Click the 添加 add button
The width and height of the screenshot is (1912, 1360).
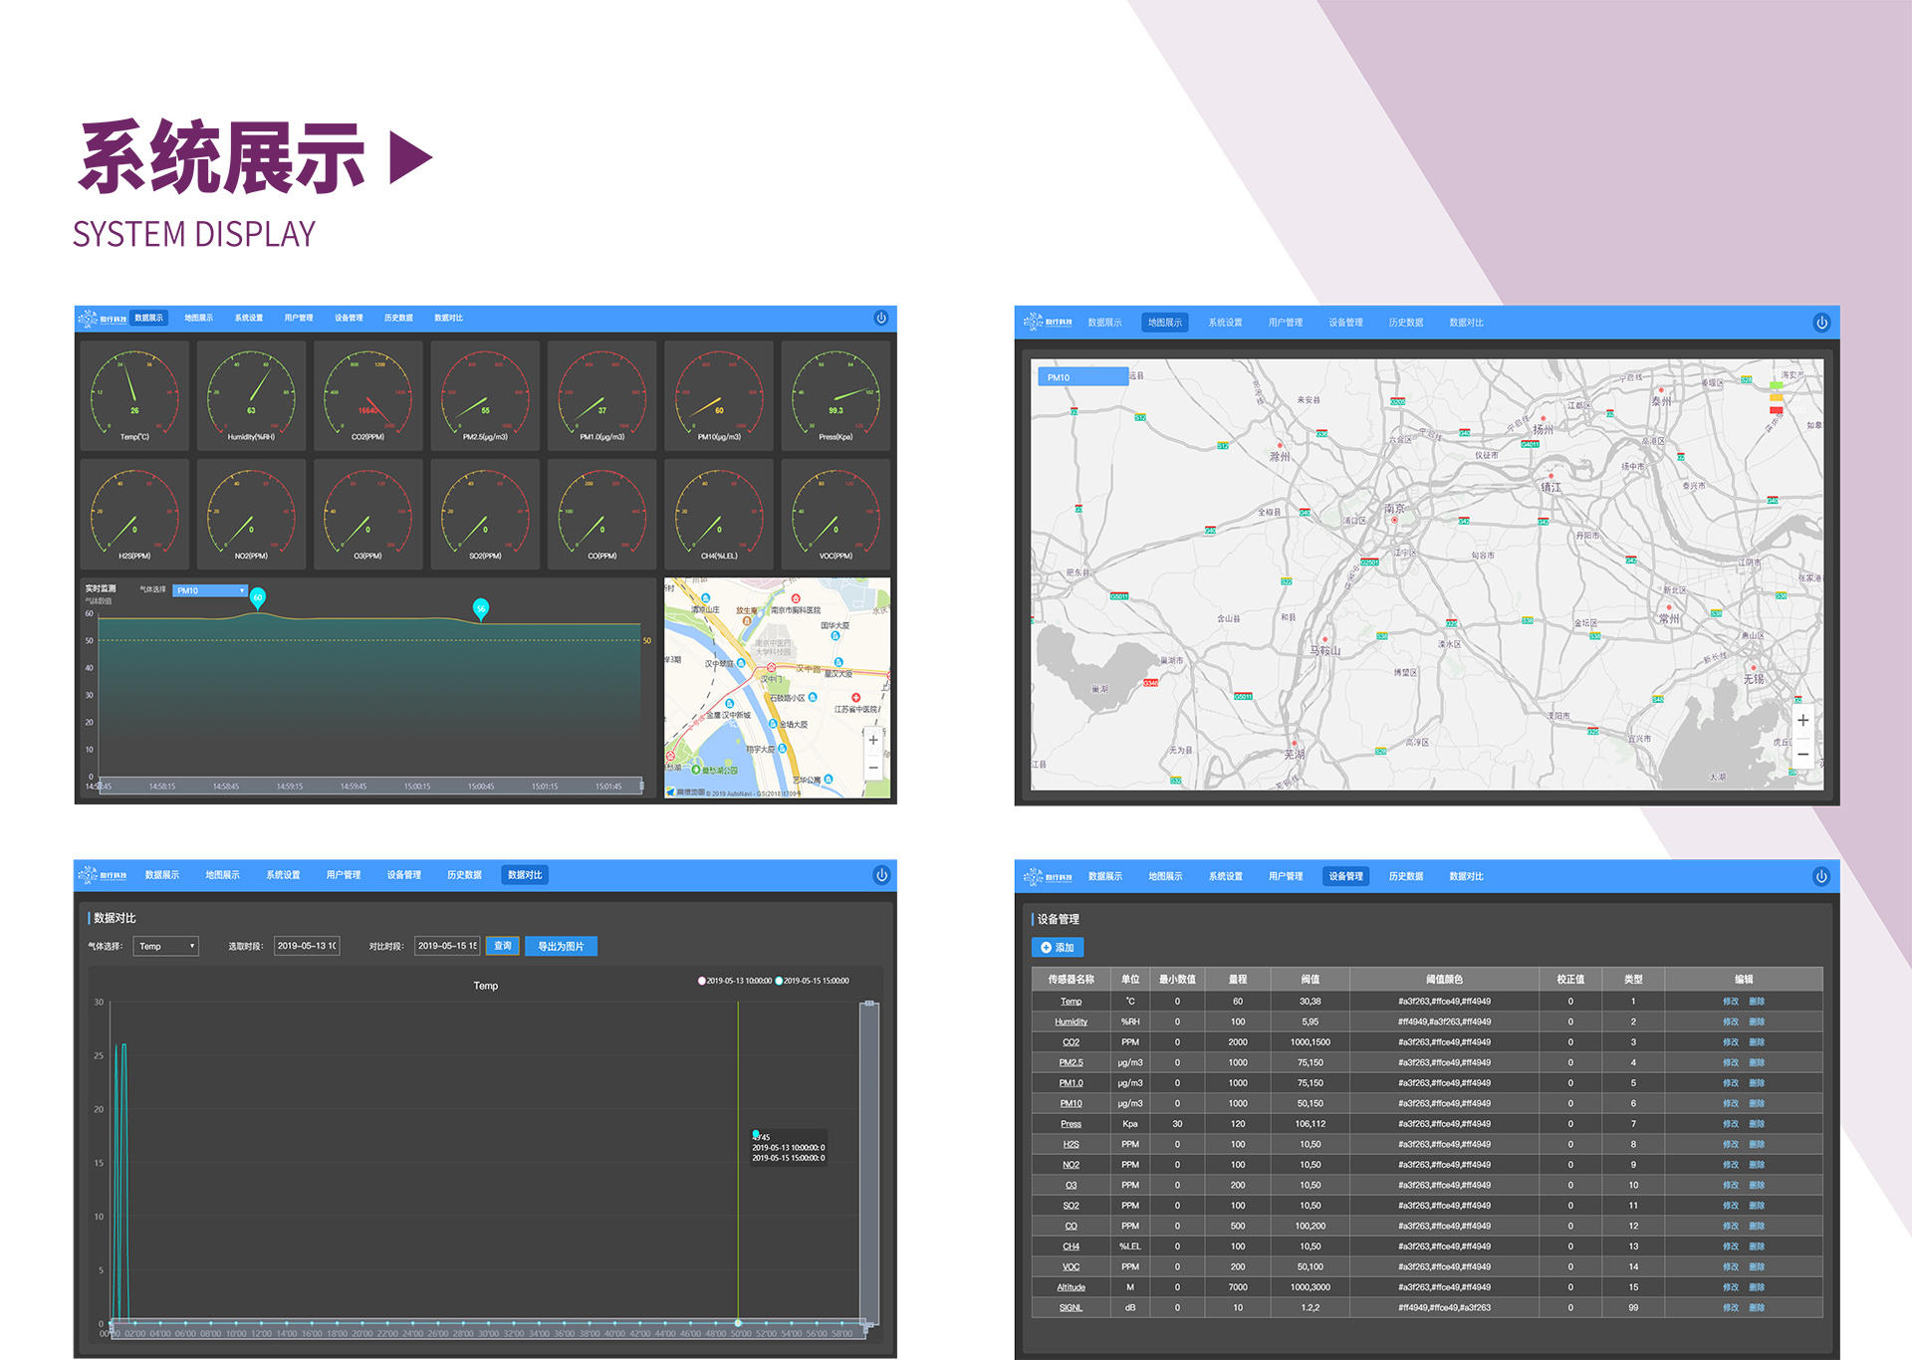pos(1058,947)
